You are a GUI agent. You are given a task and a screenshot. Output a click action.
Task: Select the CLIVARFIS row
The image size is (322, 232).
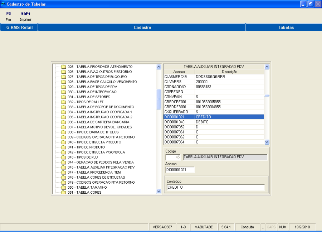214,82
